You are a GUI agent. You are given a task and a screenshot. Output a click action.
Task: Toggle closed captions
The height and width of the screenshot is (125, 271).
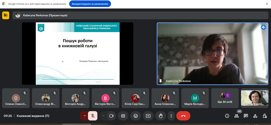tap(123, 116)
